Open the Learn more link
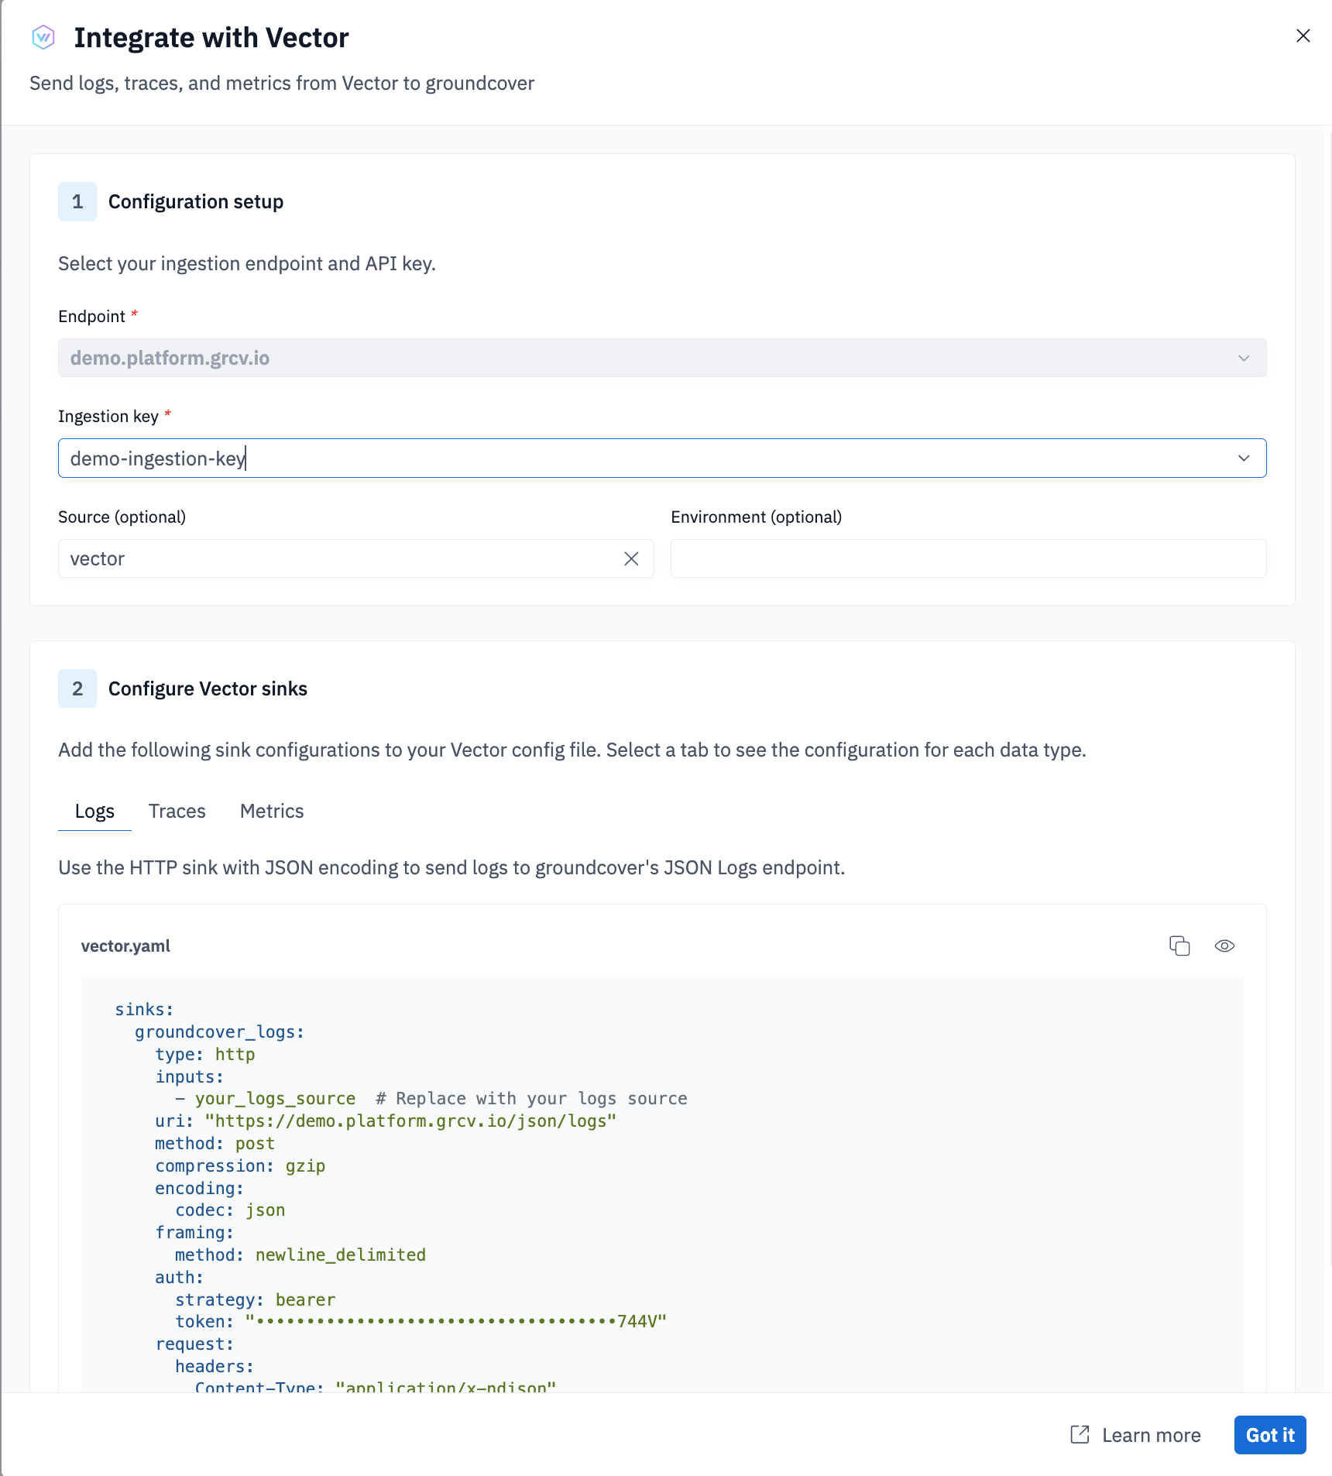 (x=1151, y=1435)
